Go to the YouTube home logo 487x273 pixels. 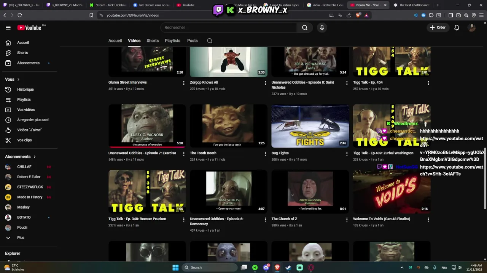29,28
